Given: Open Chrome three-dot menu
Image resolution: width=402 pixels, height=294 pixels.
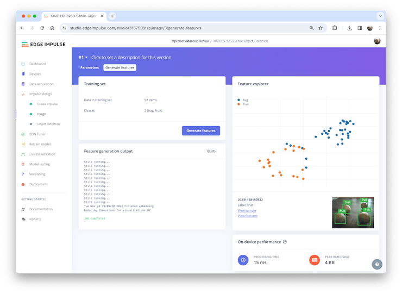Looking at the screenshot, I should coord(380,28).
